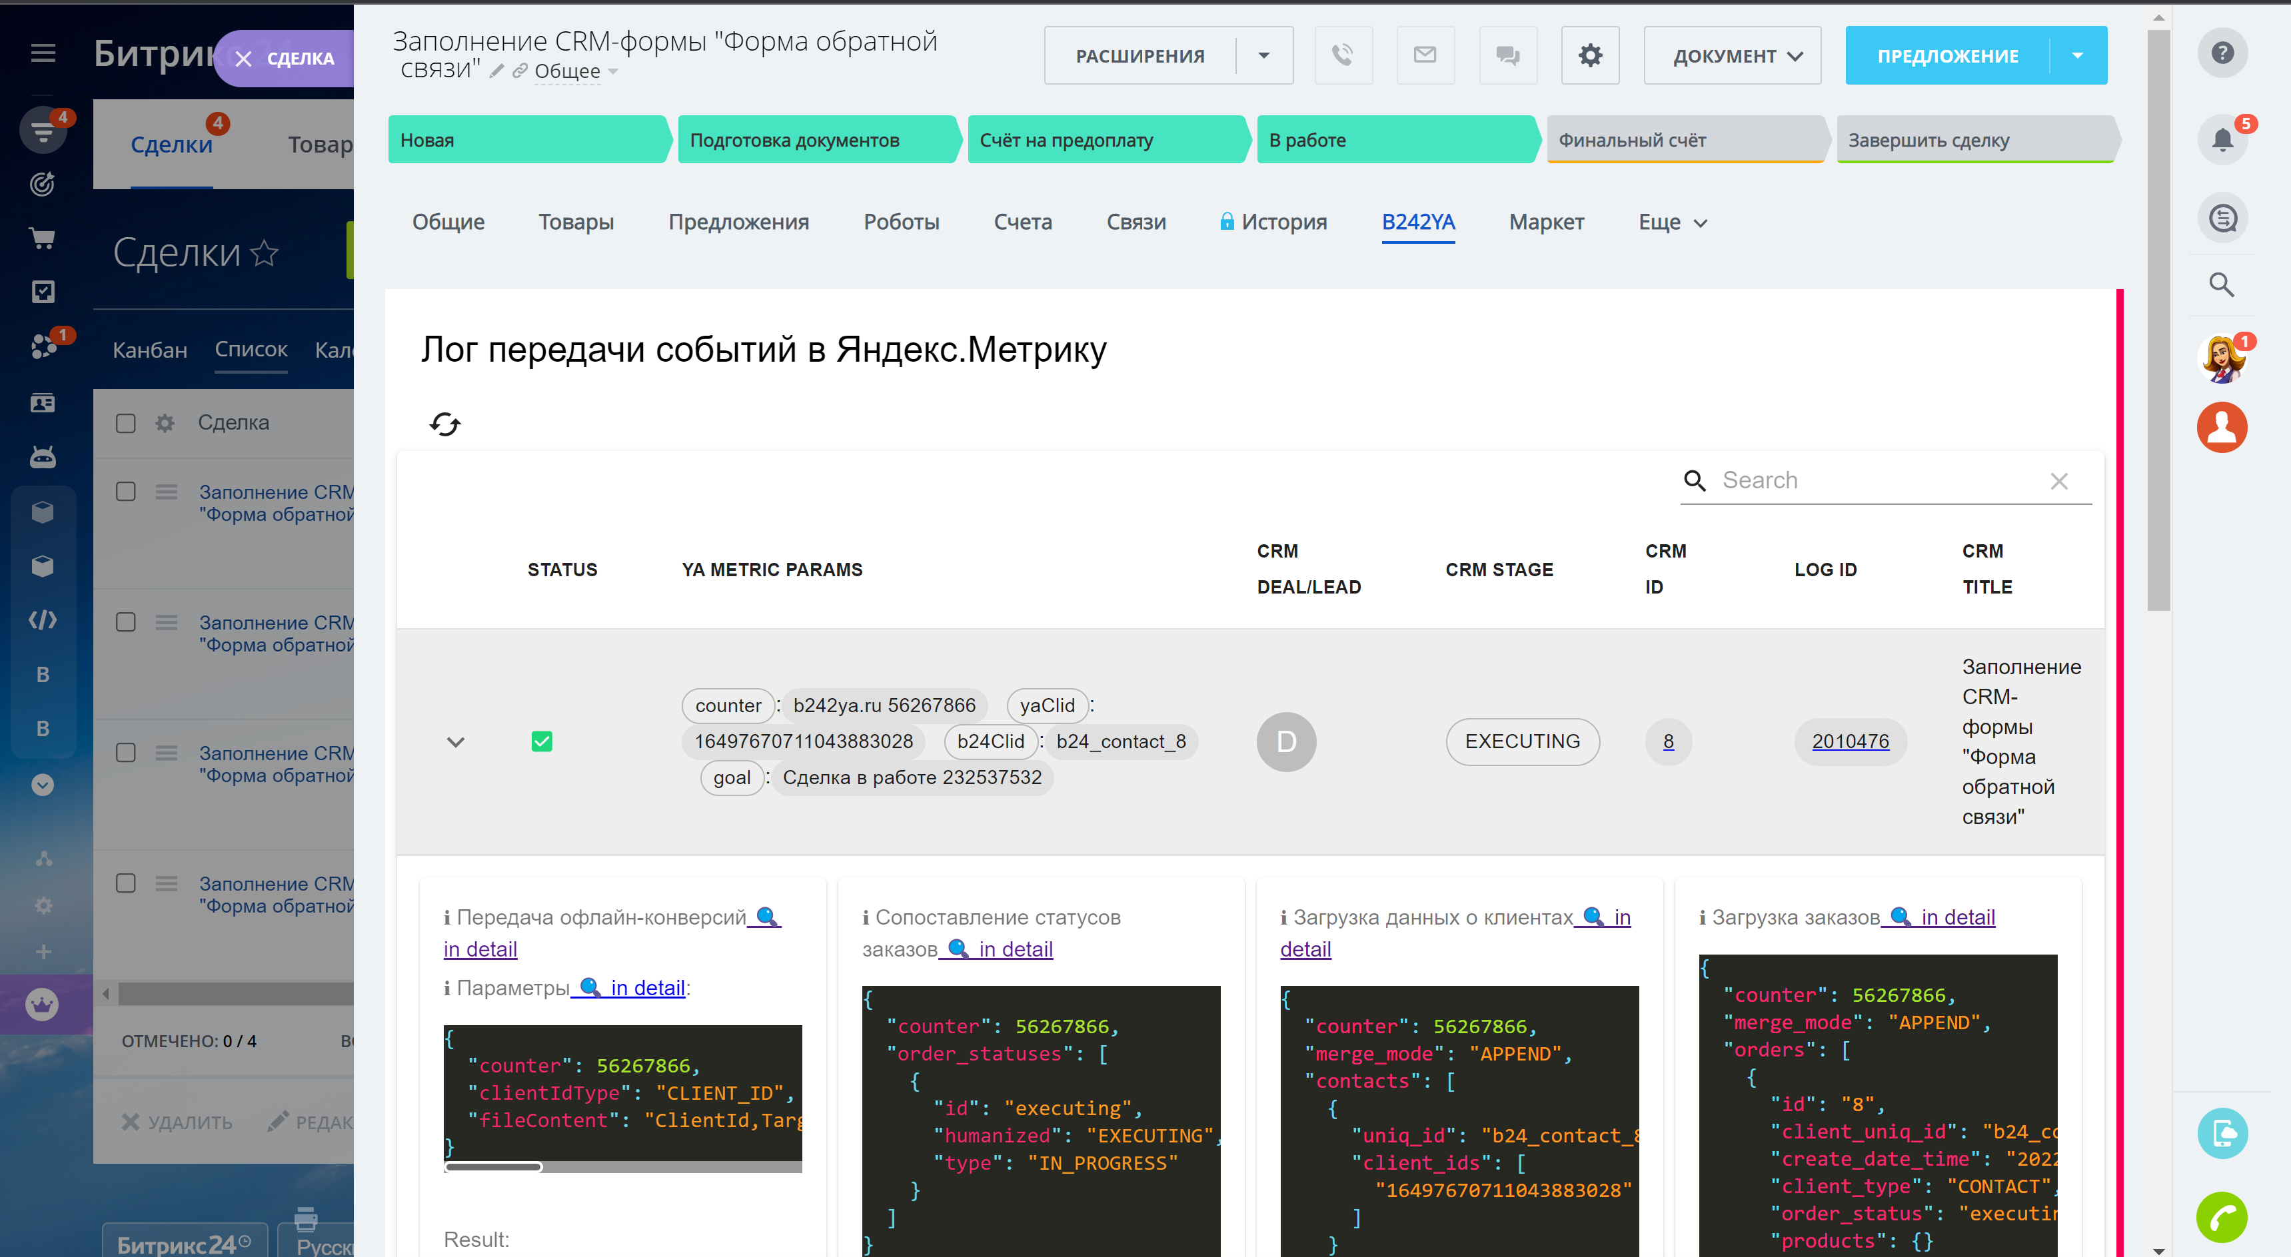Click the email envelope icon in header
Screen dimensions: 2291x1257
1425,56
